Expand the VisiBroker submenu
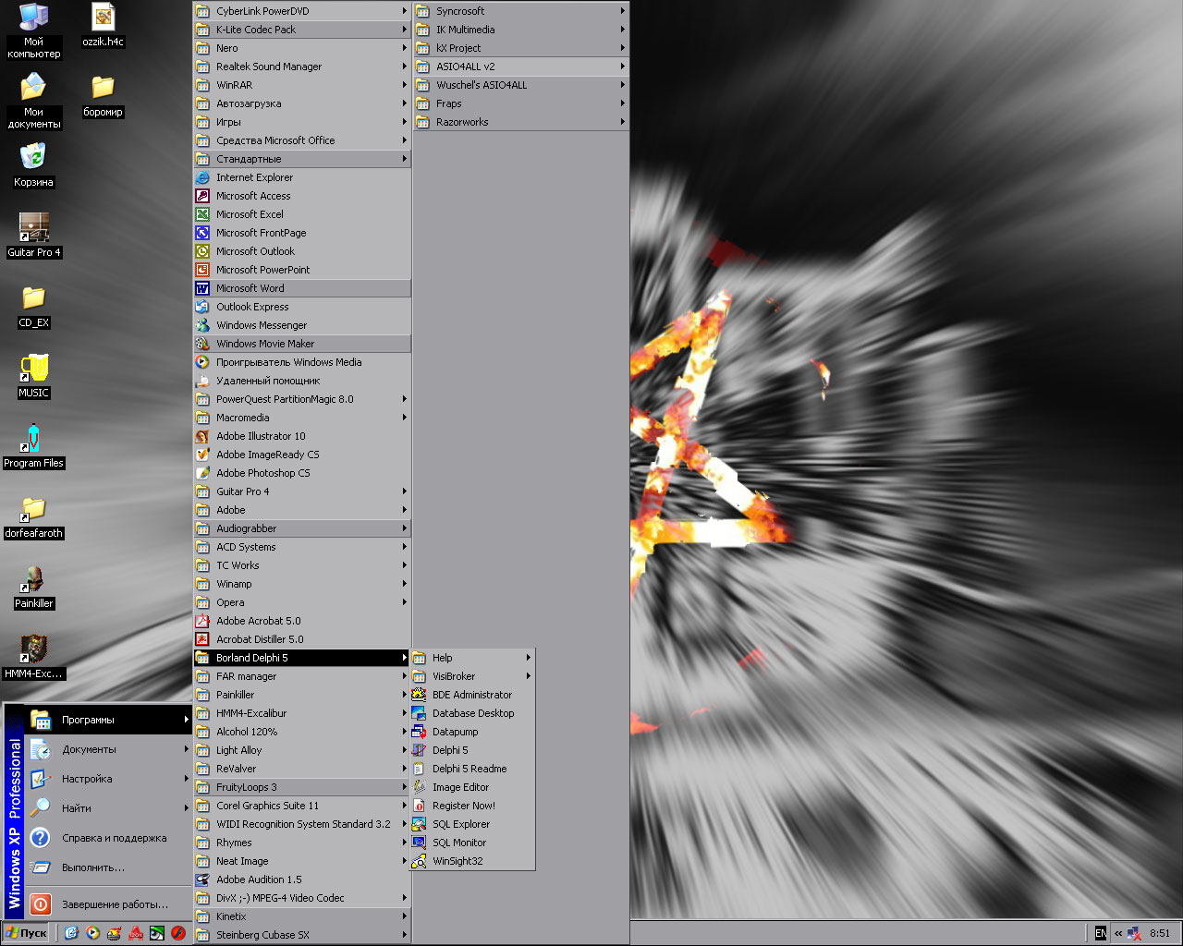The width and height of the screenshot is (1183, 946). [473, 676]
